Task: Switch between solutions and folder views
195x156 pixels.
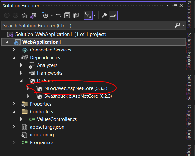Action: (x=33, y=15)
